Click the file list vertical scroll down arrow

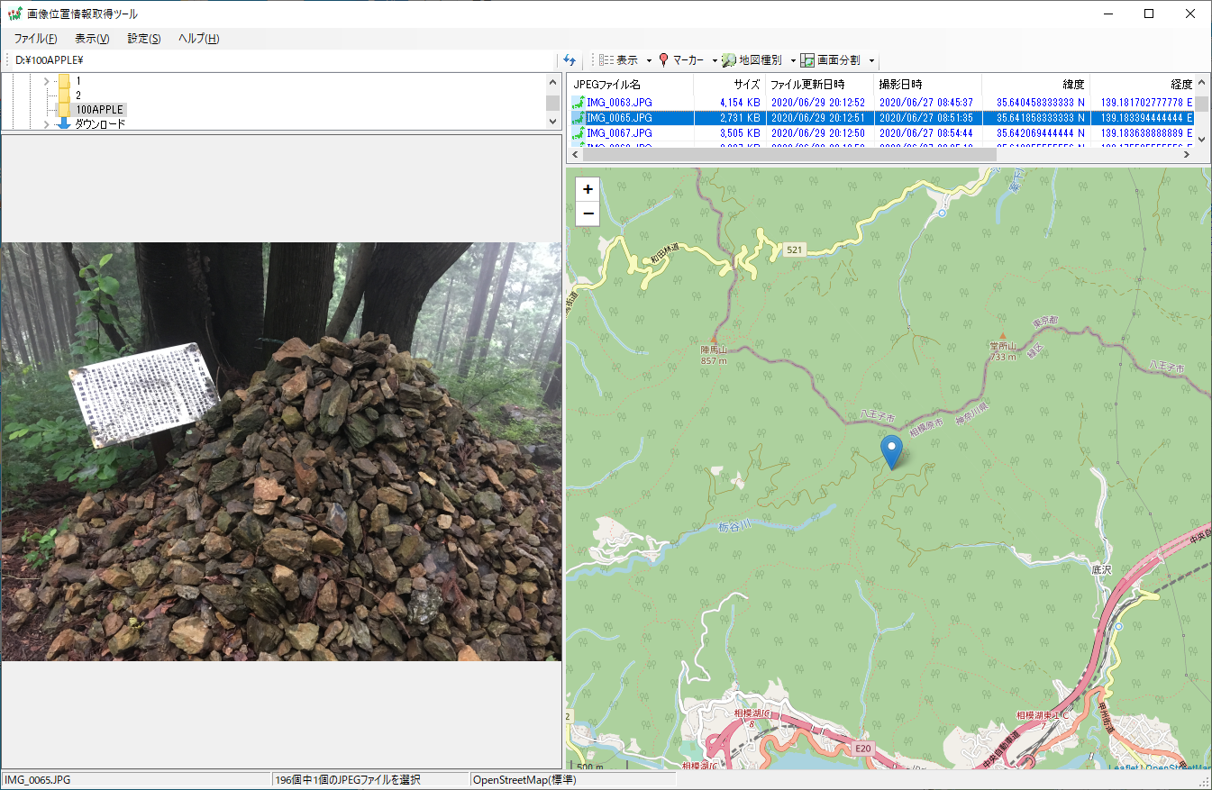pyautogui.click(x=1202, y=139)
